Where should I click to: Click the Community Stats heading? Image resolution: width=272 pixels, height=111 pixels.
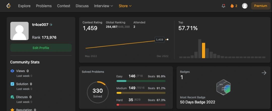point(25,62)
